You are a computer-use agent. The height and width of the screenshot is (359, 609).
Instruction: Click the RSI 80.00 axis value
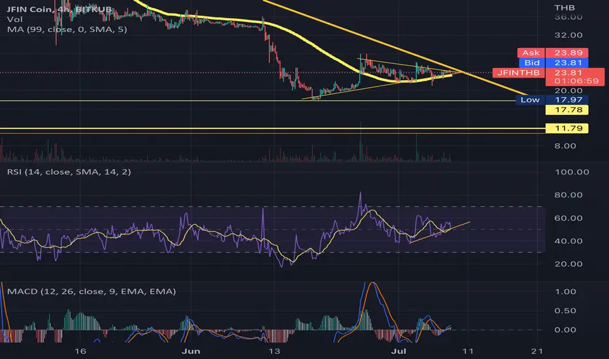568,195
